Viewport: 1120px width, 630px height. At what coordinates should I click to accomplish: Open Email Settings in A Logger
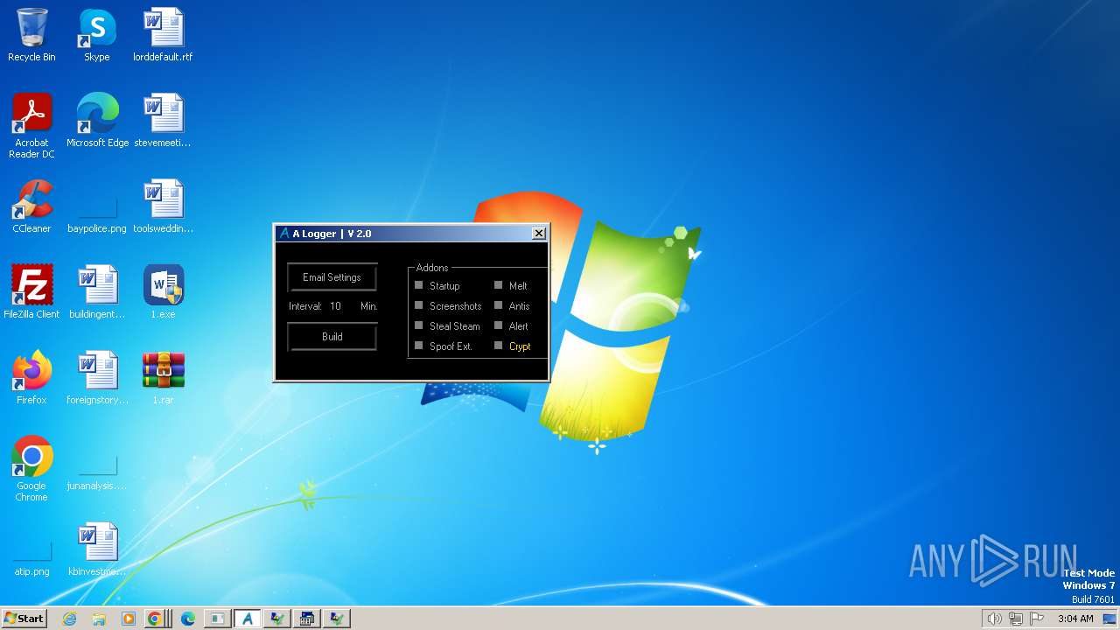pos(332,277)
